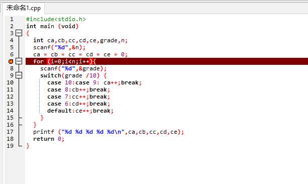Click the 'return 0;' statement
Viewport: 308px width, 184px height.
tap(49, 139)
